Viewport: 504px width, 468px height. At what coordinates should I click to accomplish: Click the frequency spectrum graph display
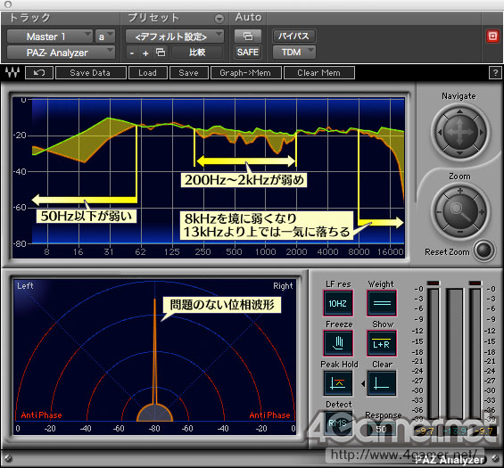coord(208,177)
